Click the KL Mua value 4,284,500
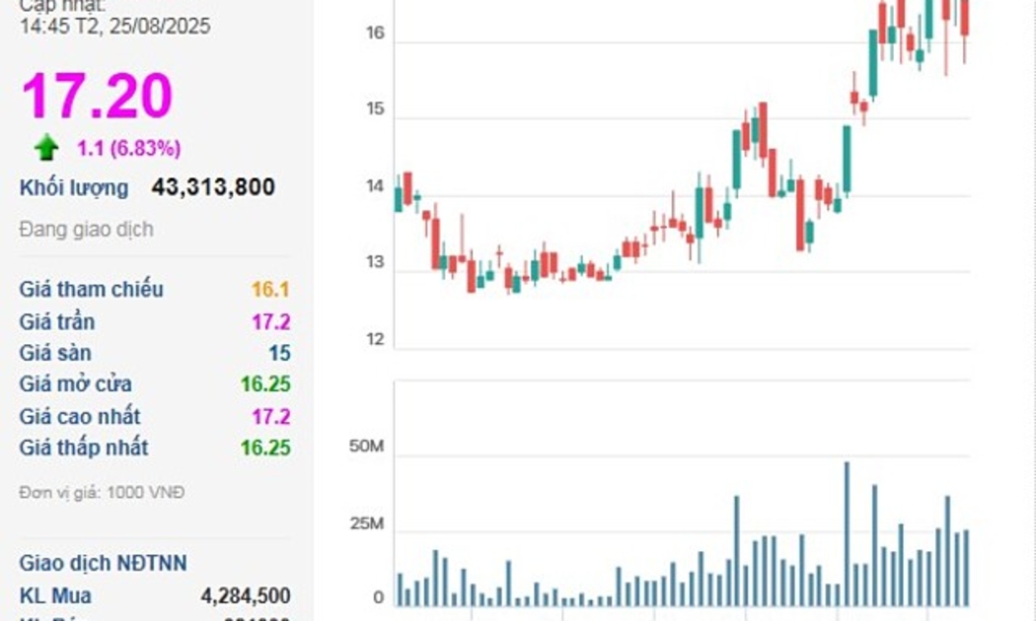Image resolution: width=1036 pixels, height=621 pixels. click(x=245, y=595)
